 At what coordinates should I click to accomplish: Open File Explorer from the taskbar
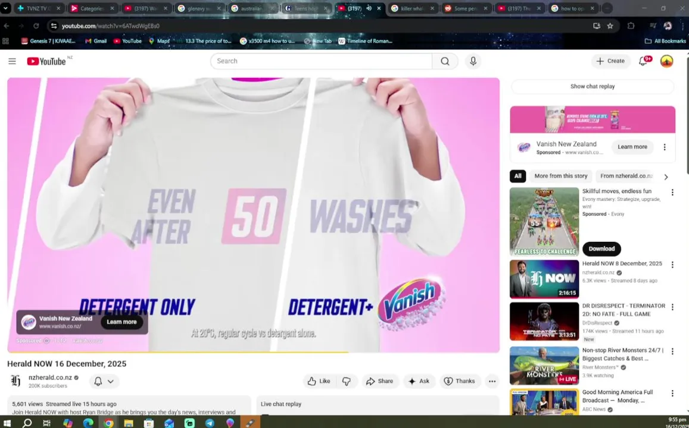pos(128,423)
